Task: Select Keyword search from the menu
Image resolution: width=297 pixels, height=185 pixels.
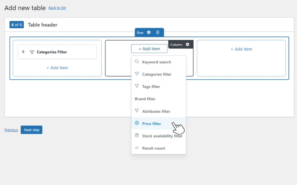Action: (x=156, y=62)
